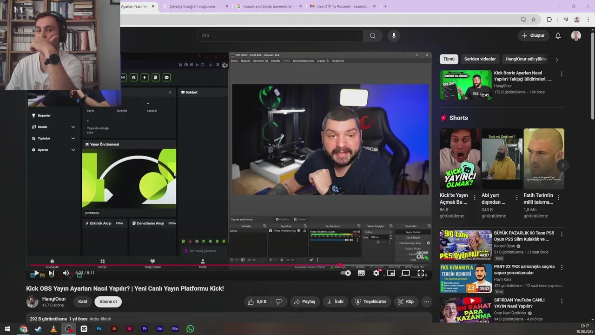The width and height of the screenshot is (595, 335).
Task: Open options for Kick'te Yayın short
Action: 475,198
